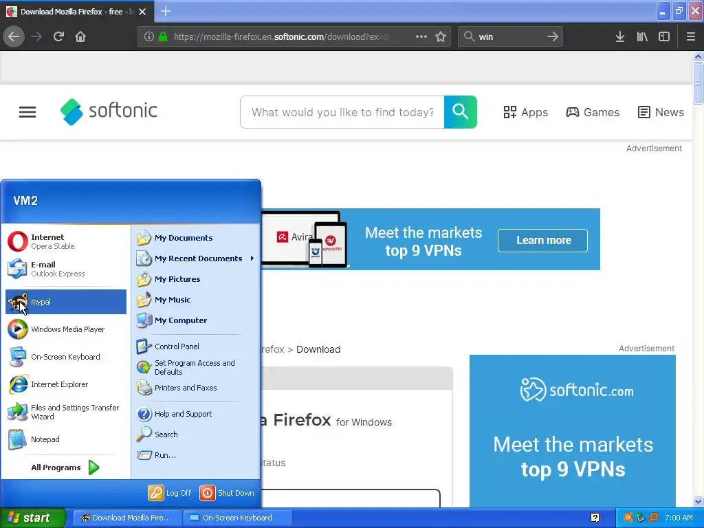Open Windows Media Player
The width and height of the screenshot is (704, 528).
[x=65, y=329]
